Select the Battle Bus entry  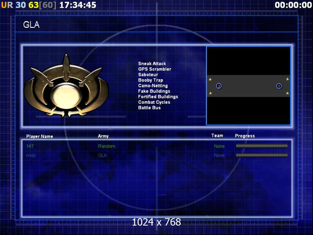tap(149, 108)
